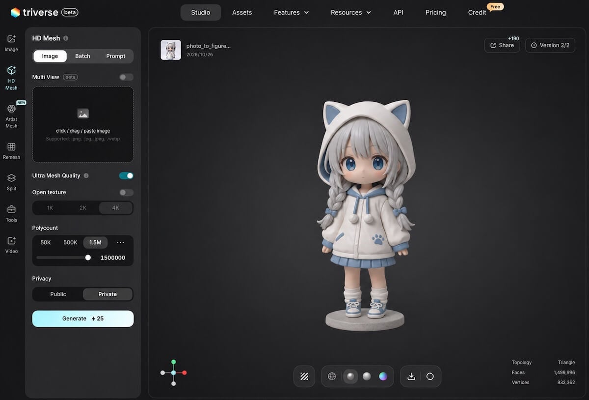Open the Studio nav tab
This screenshot has width=589, height=400.
click(x=201, y=12)
